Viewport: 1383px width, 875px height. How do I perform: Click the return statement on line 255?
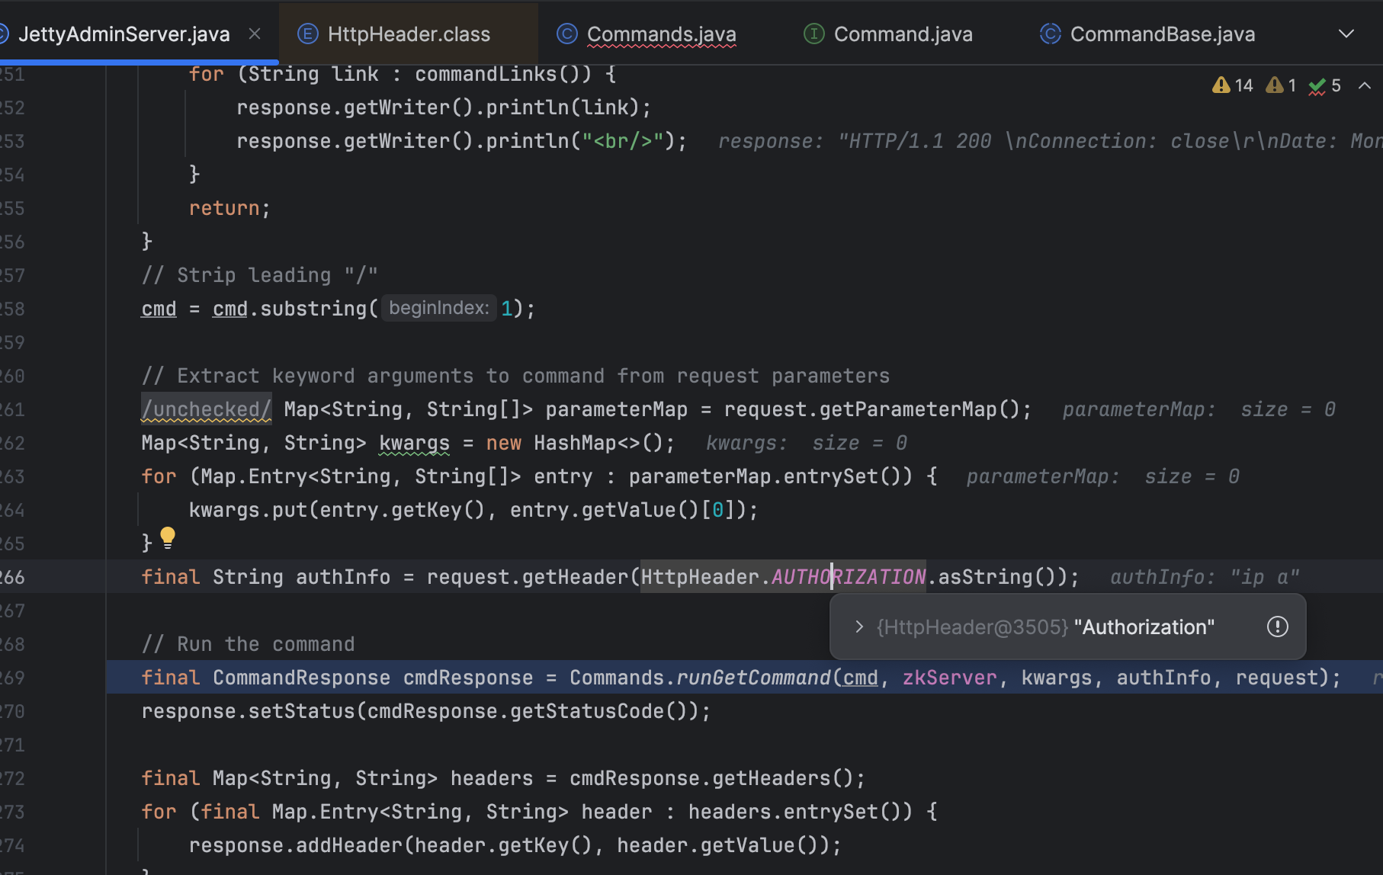click(229, 208)
